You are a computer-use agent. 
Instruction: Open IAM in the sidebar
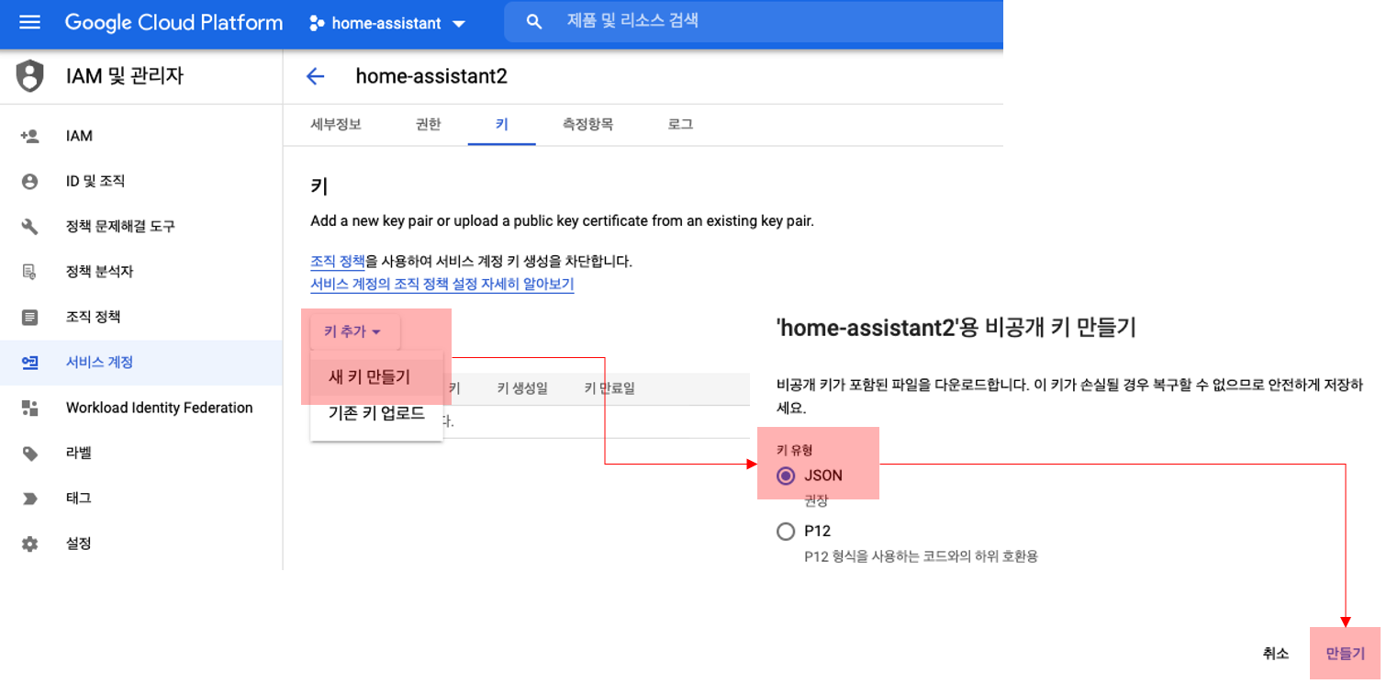[141, 136]
